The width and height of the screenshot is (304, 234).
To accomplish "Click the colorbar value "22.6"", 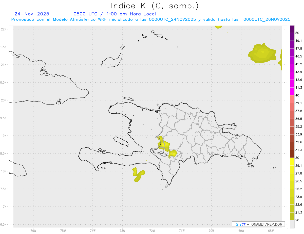I will tap(299, 204).
